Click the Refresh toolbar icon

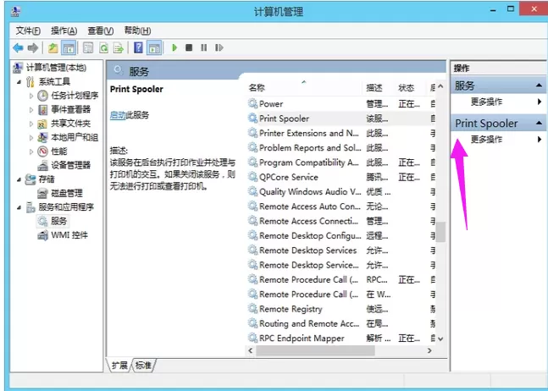tap(104, 48)
